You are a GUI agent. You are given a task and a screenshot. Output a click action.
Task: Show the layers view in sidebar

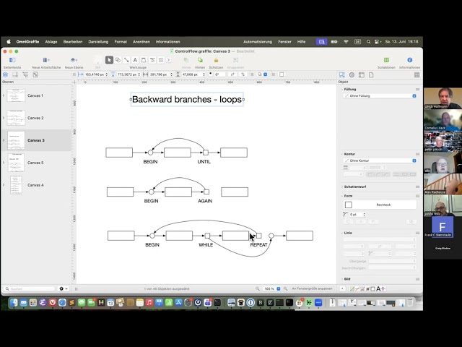[5, 74]
